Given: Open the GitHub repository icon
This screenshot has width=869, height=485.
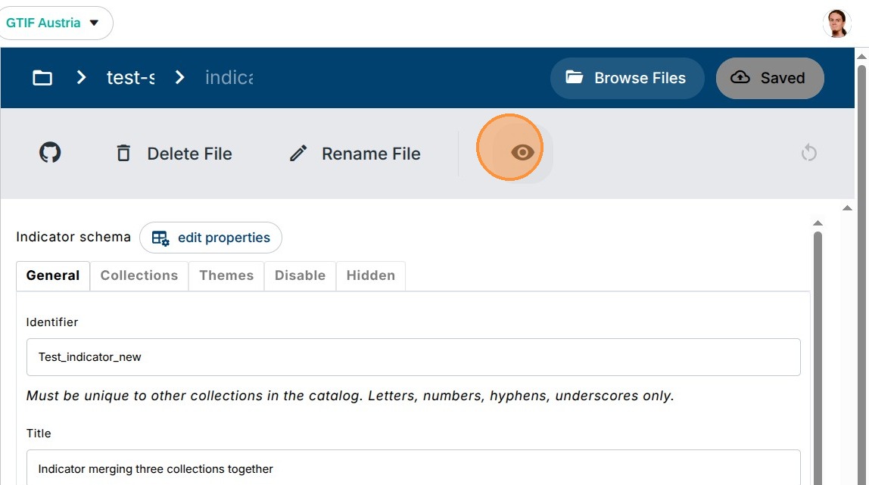Looking at the screenshot, I should pyautogui.click(x=50, y=153).
